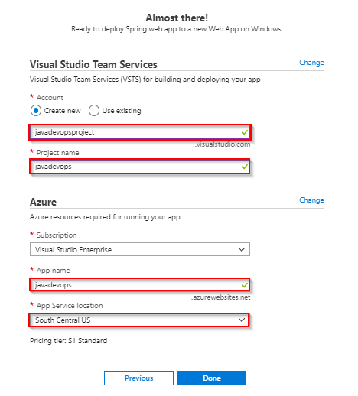Select the Use existing account radio button
Image resolution: width=358 pixels, height=396 pixels.
pyautogui.click(x=94, y=111)
